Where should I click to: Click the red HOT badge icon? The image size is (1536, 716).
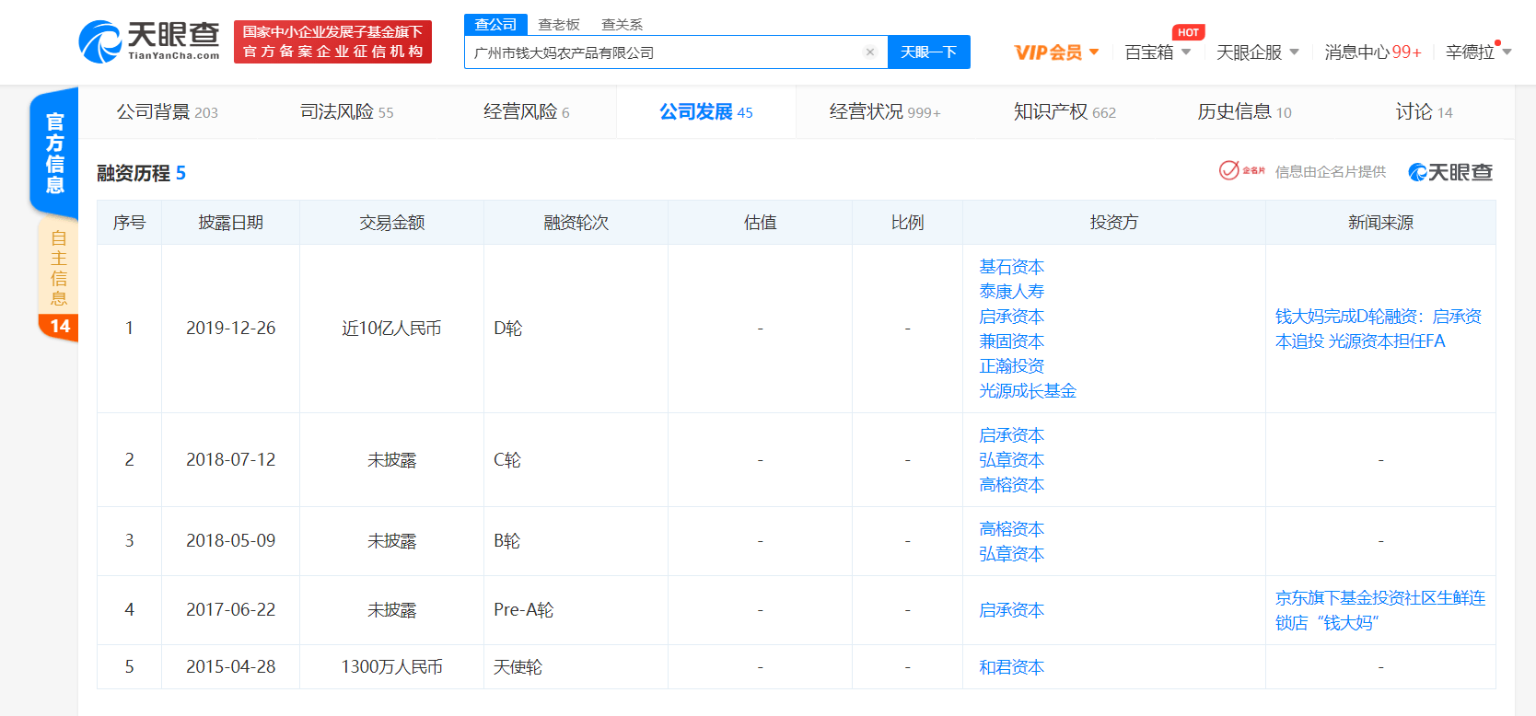1188,32
